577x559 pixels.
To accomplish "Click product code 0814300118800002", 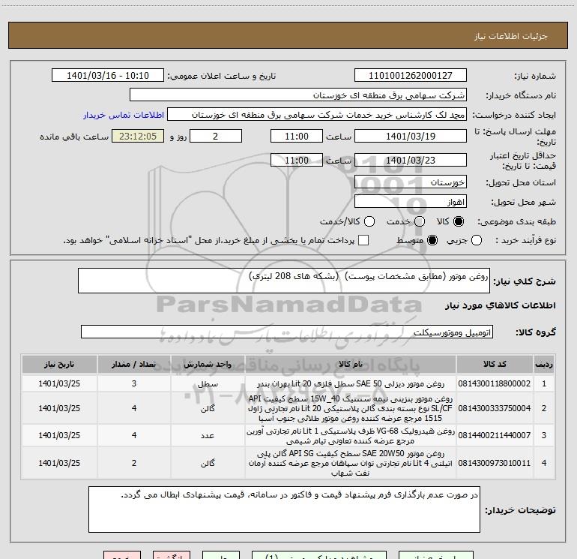I will coord(495,383).
